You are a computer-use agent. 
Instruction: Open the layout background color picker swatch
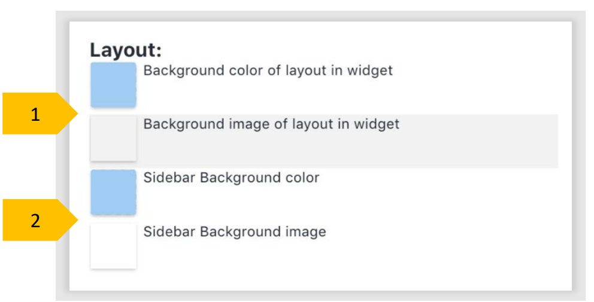pos(113,84)
